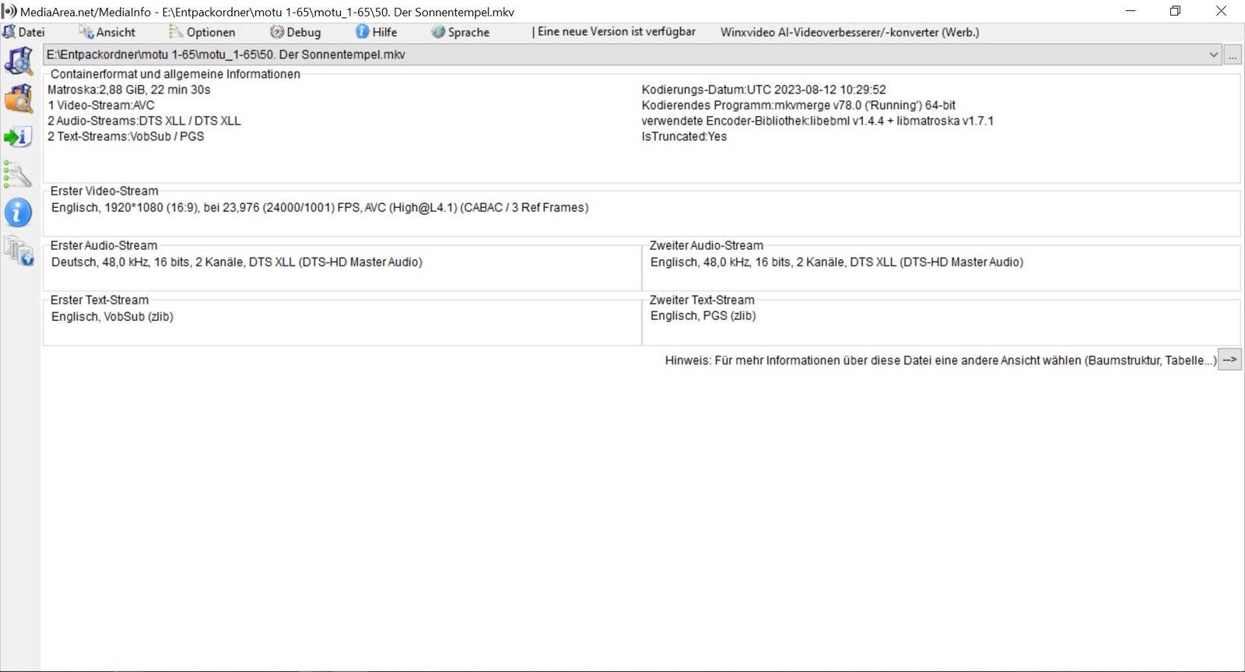Click the 'Kodierungs-Datum:UTC 2023-08-12' line
1245x672 pixels.
point(763,90)
